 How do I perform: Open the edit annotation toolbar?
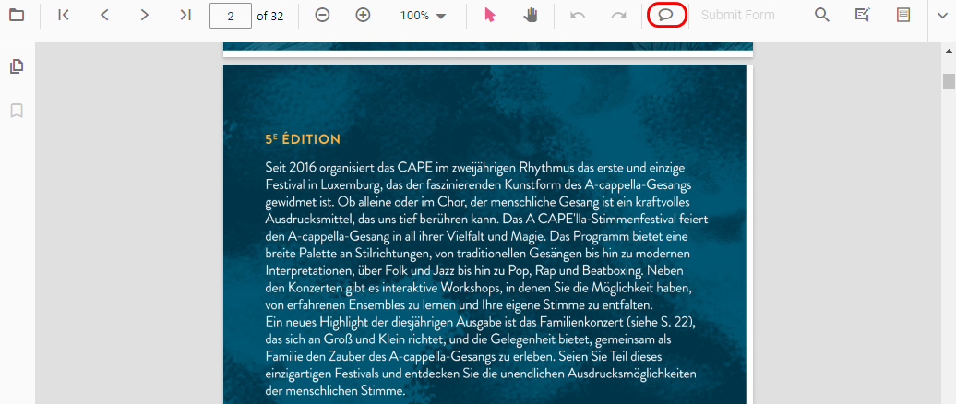pos(862,16)
